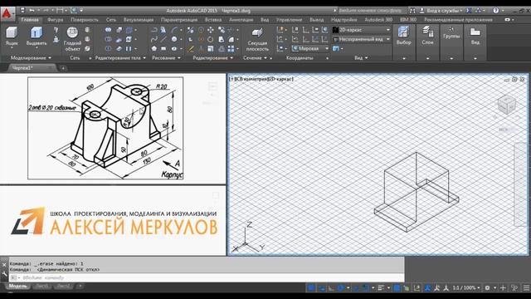Close the command line with X icon

pyautogui.click(x=4, y=264)
